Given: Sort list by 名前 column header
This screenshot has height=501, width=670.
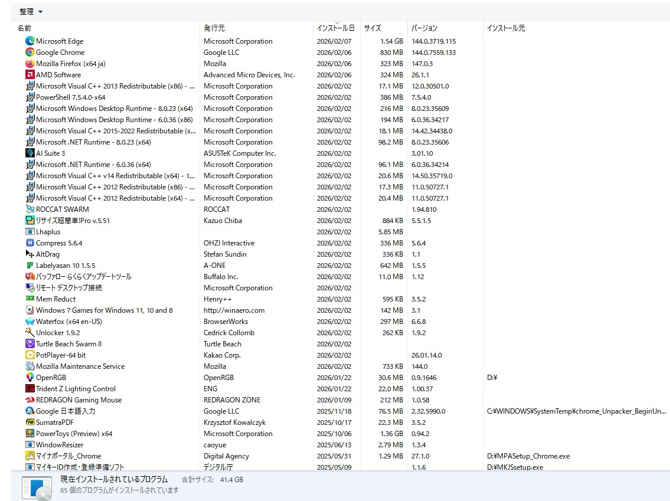Looking at the screenshot, I should pyautogui.click(x=24, y=28).
